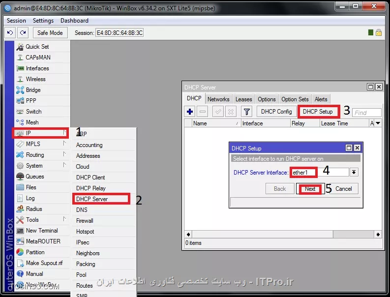Open Partition from sidebar

click(x=42, y=252)
